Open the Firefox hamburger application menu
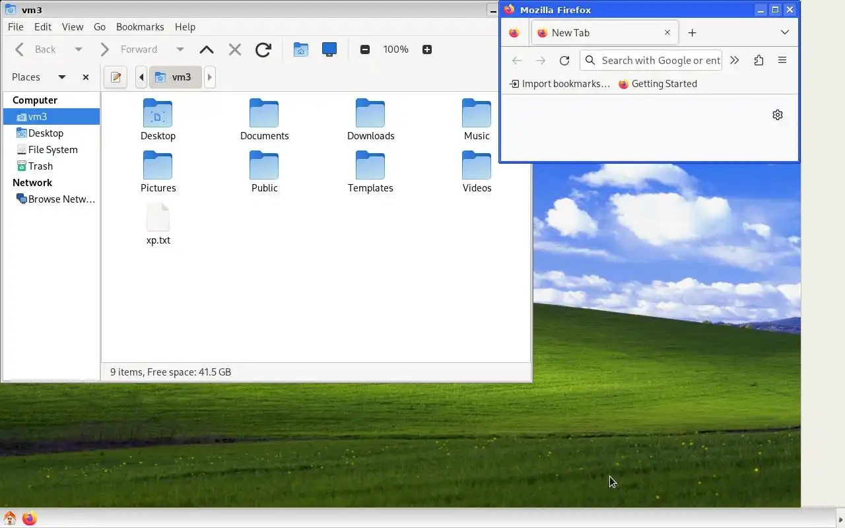 [782, 61]
